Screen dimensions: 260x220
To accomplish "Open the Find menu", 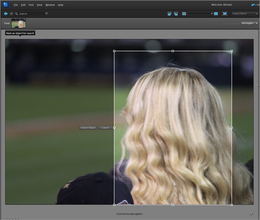I will pyautogui.click(x=31, y=5).
